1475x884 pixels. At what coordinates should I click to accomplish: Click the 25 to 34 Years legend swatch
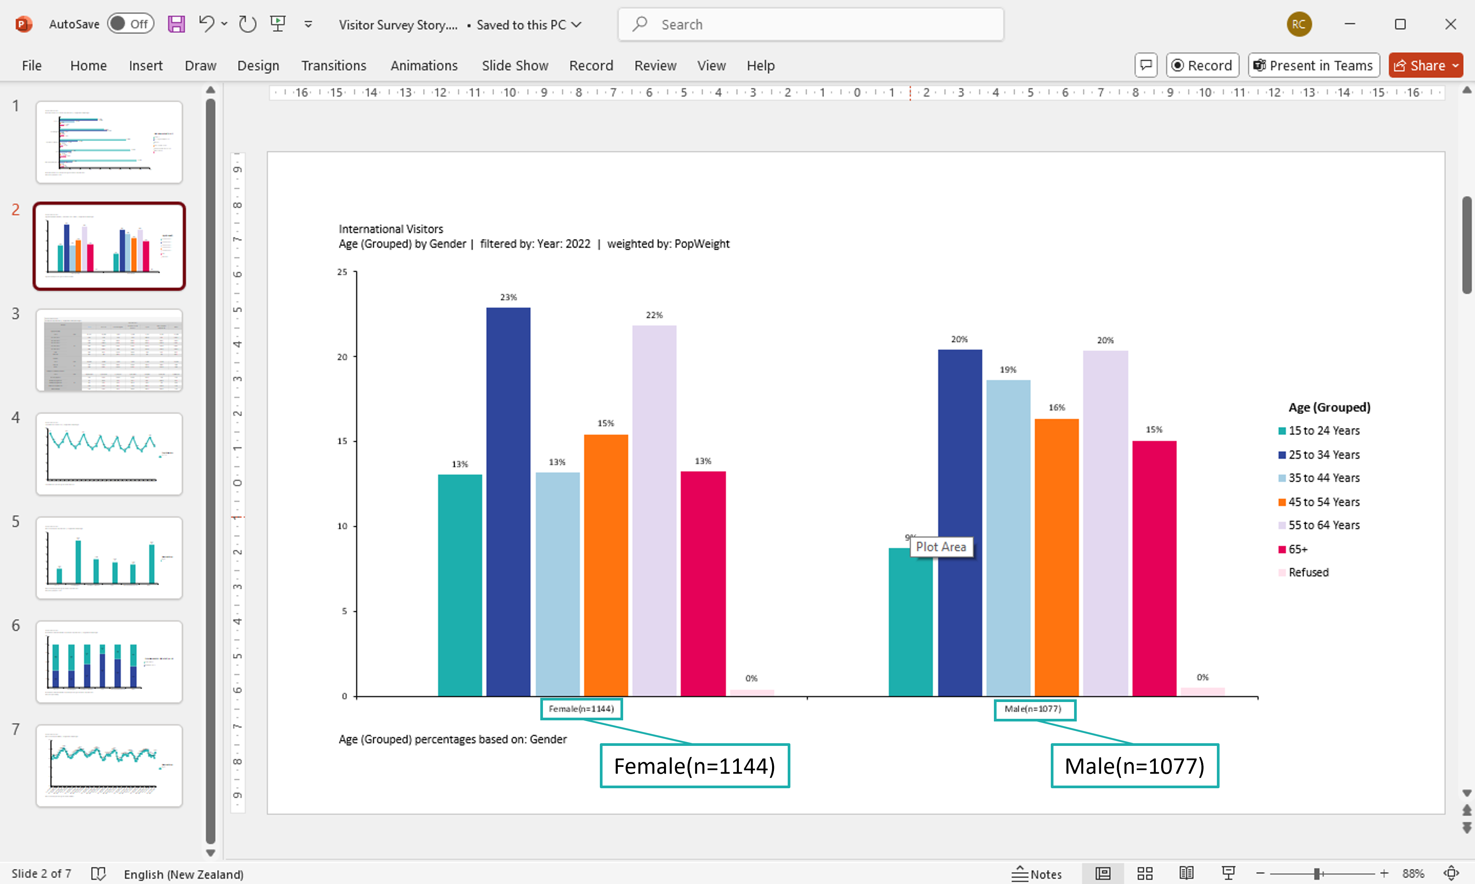click(1281, 455)
